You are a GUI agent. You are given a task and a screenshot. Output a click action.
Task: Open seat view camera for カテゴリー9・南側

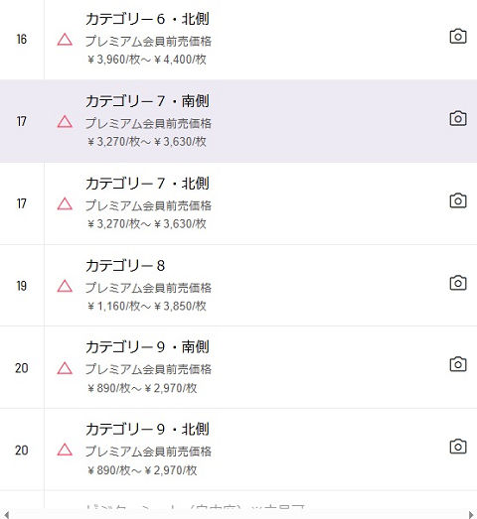tap(458, 364)
